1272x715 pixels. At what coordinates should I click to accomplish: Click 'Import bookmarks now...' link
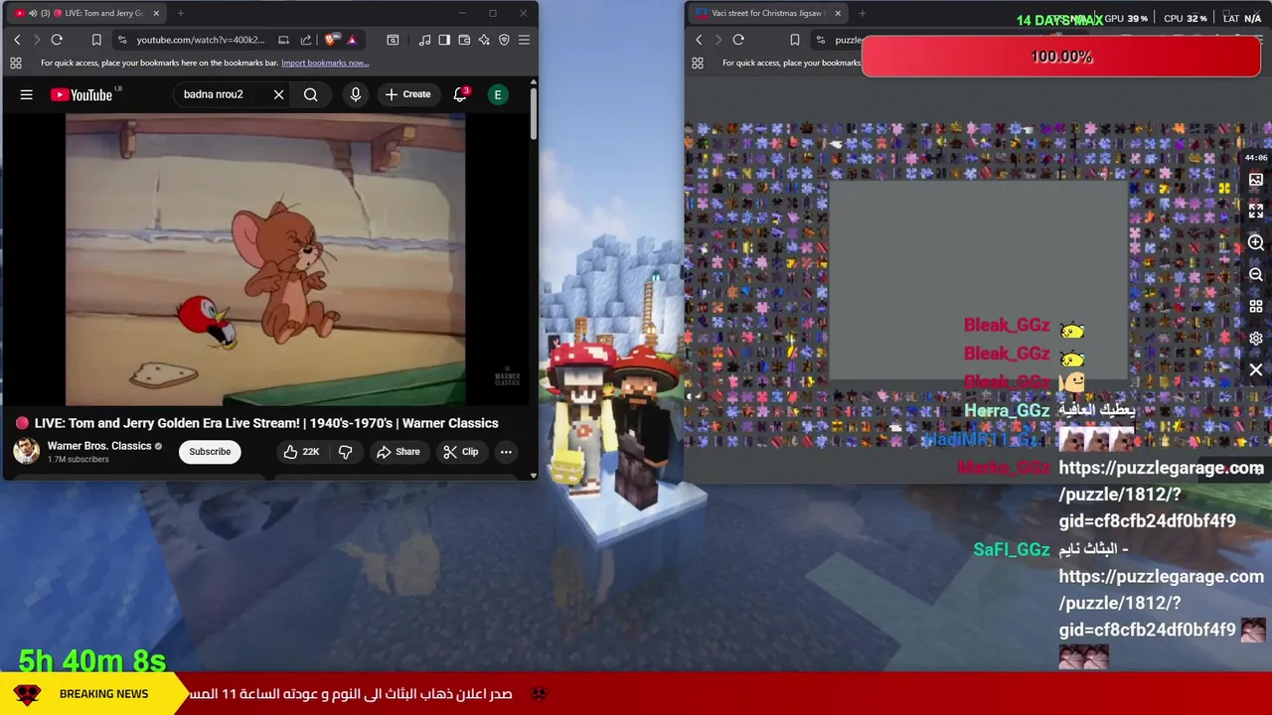pyautogui.click(x=325, y=63)
